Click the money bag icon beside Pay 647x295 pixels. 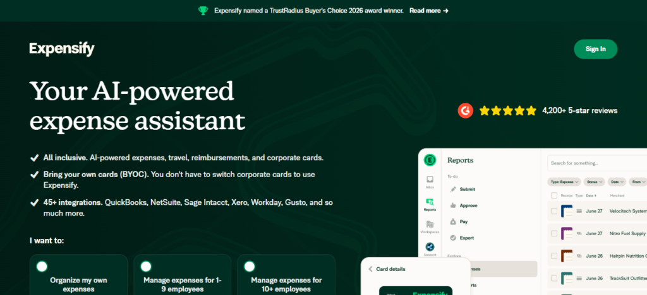pyautogui.click(x=453, y=222)
